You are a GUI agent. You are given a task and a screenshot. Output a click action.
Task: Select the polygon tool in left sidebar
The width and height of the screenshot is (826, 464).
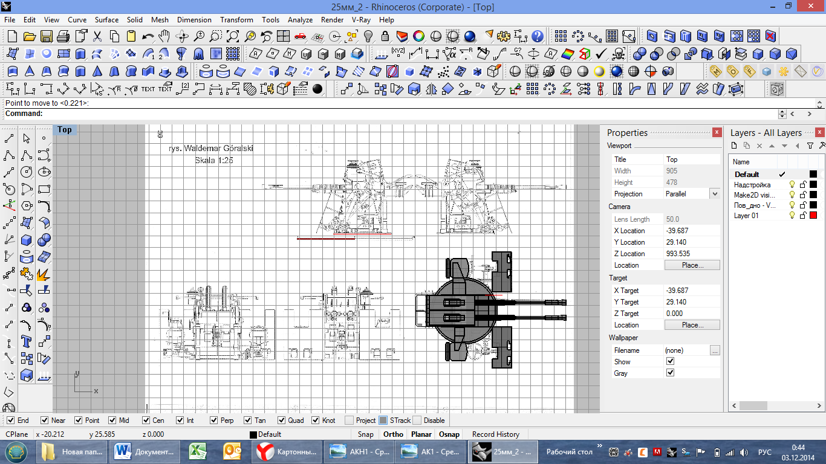tap(27, 206)
